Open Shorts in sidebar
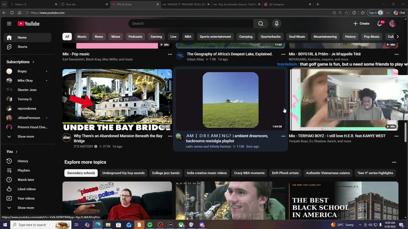Viewport: 408px width, 229px height. click(x=27, y=47)
